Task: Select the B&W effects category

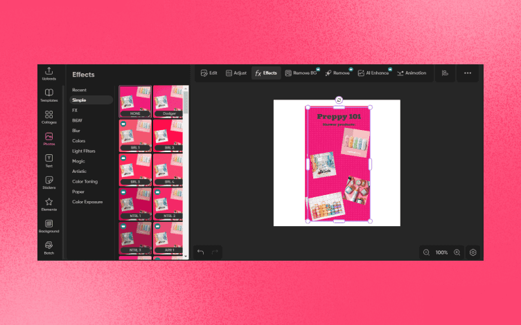Action: pos(77,121)
